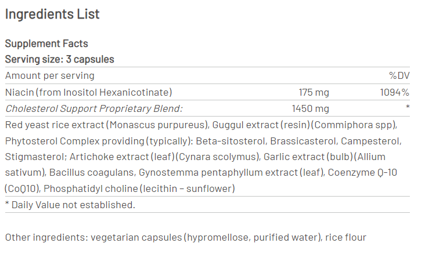Click Cholesterol Support Proprietary Blend label
The height and width of the screenshot is (254, 425).
(93, 108)
